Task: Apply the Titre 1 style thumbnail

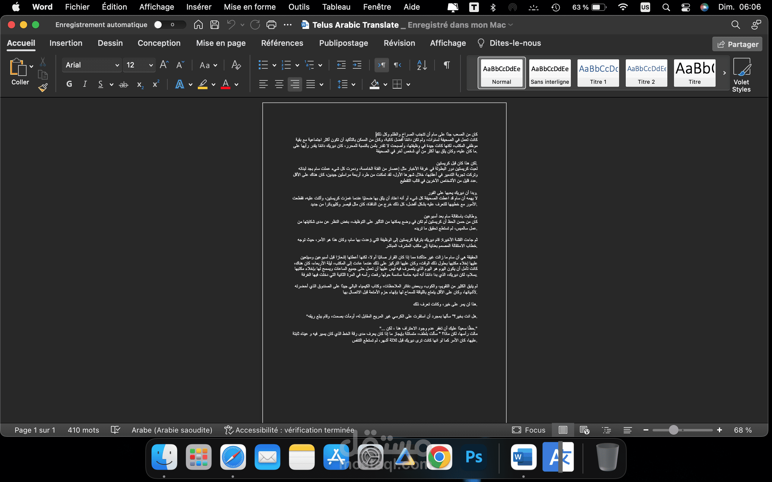Action: [x=598, y=73]
